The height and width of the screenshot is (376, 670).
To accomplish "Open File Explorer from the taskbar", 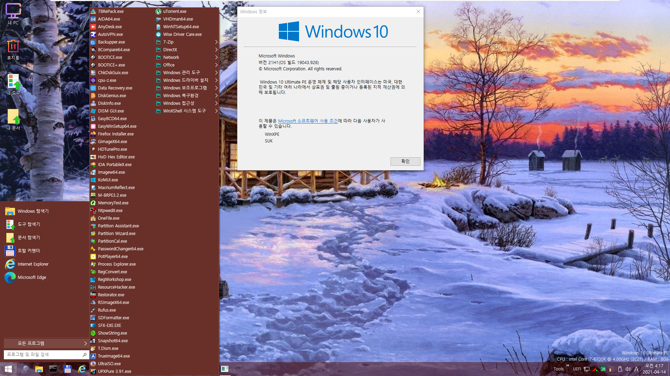I will click(39, 369).
